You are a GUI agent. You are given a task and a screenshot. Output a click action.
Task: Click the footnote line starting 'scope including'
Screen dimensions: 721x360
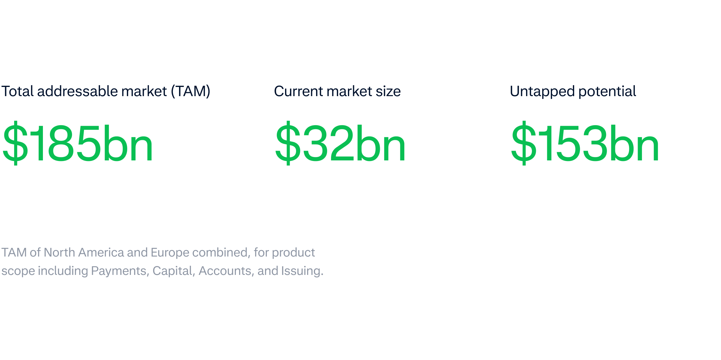[162, 271]
